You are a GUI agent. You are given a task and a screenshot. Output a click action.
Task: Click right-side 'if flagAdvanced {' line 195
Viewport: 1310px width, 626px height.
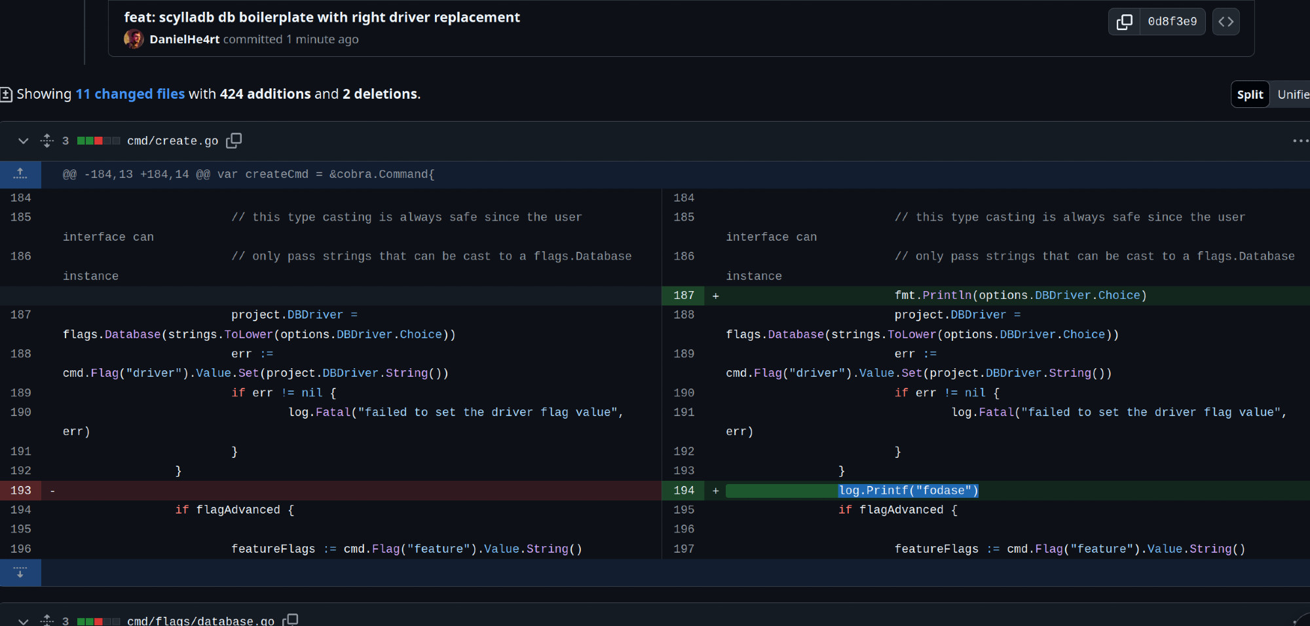[x=898, y=510]
